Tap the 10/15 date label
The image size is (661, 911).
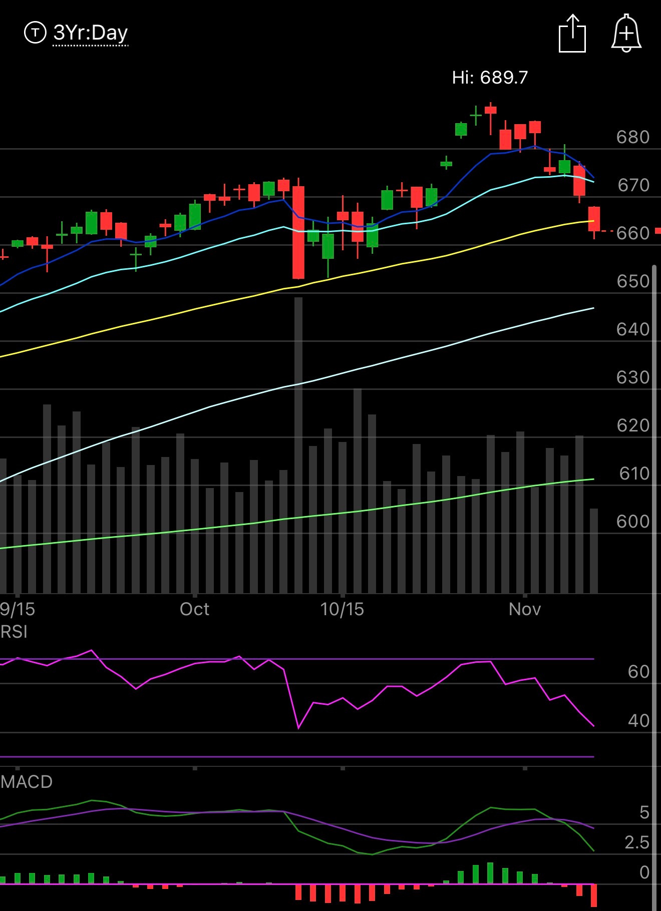pyautogui.click(x=342, y=609)
